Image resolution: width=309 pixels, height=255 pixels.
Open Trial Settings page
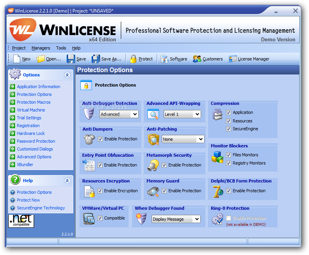point(29,118)
